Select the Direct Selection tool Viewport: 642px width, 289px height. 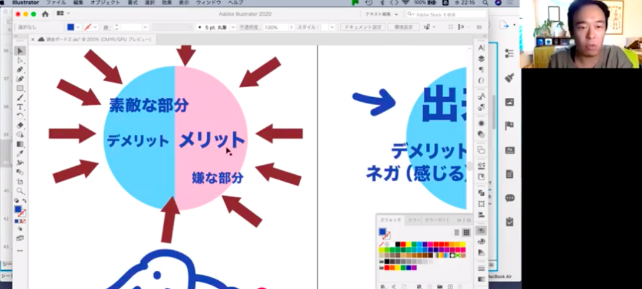pyautogui.click(x=20, y=60)
